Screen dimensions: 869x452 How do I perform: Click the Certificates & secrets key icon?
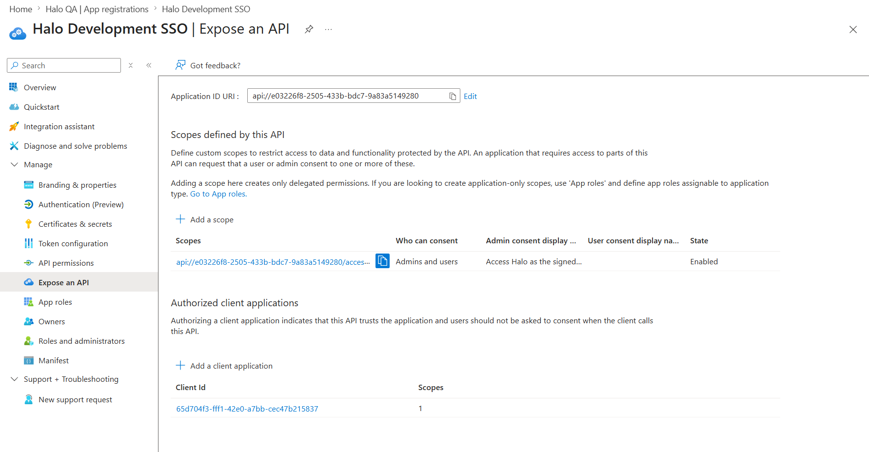click(x=29, y=224)
